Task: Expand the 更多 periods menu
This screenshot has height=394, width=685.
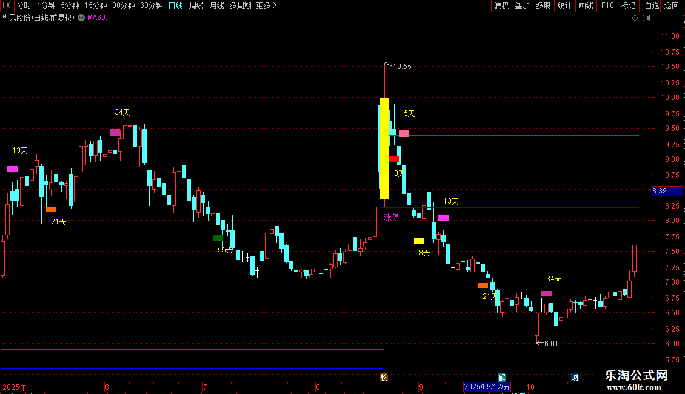Action: 267,5
